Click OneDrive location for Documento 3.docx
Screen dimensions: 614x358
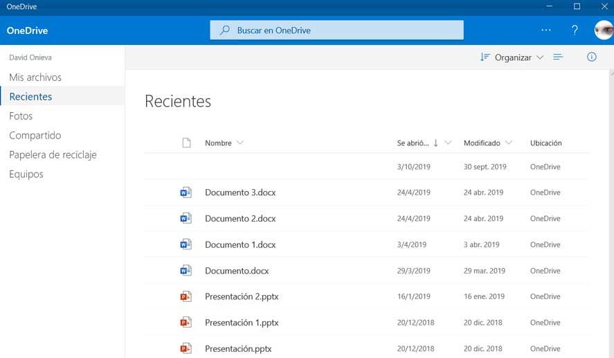(545, 193)
